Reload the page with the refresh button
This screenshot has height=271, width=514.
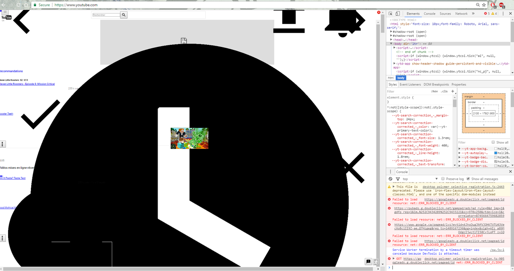(18, 4)
